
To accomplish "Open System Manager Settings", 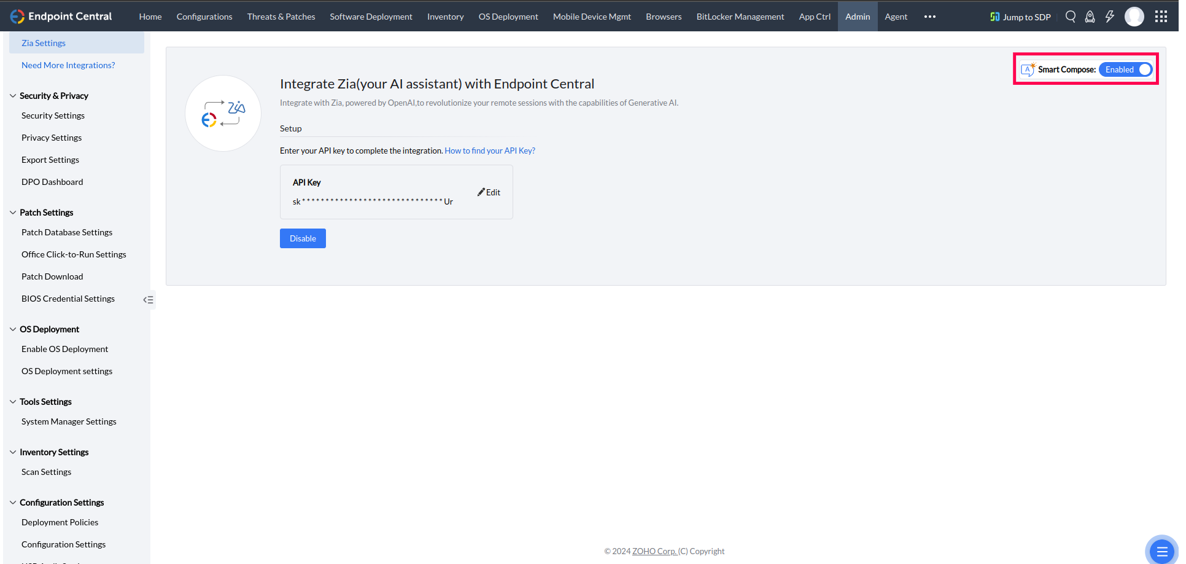I will pyautogui.click(x=69, y=421).
